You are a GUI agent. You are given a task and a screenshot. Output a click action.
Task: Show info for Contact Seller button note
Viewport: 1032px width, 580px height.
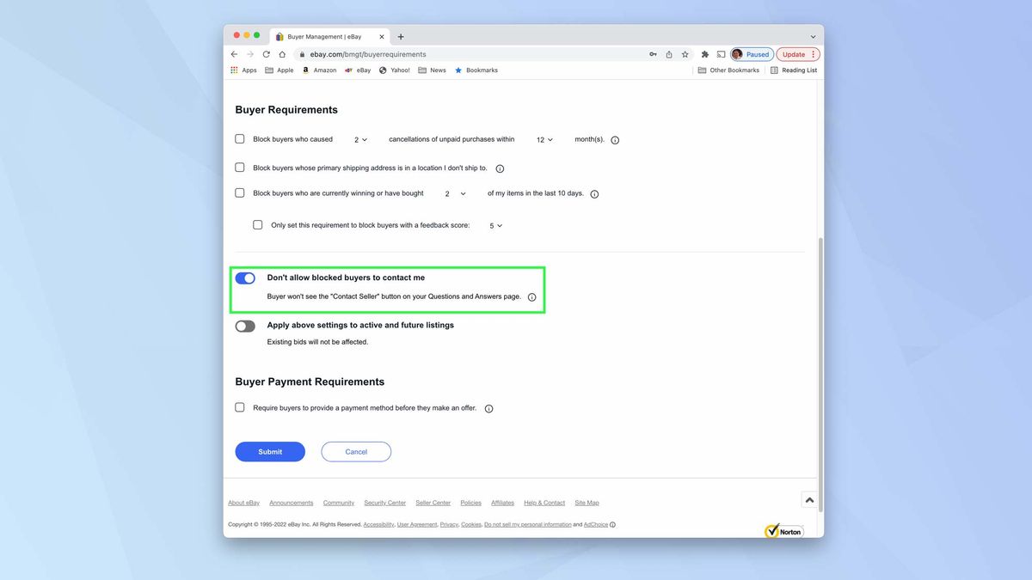[531, 297]
